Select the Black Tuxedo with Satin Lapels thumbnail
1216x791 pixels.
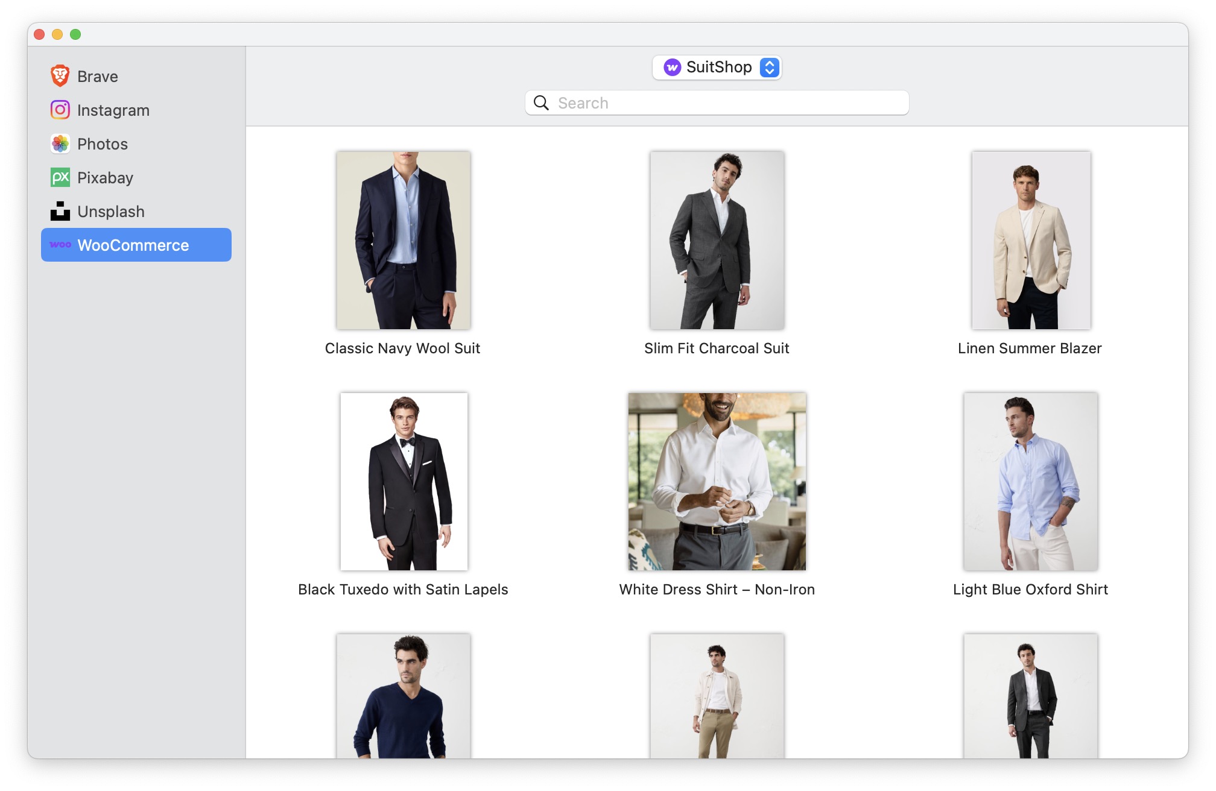pyautogui.click(x=404, y=481)
